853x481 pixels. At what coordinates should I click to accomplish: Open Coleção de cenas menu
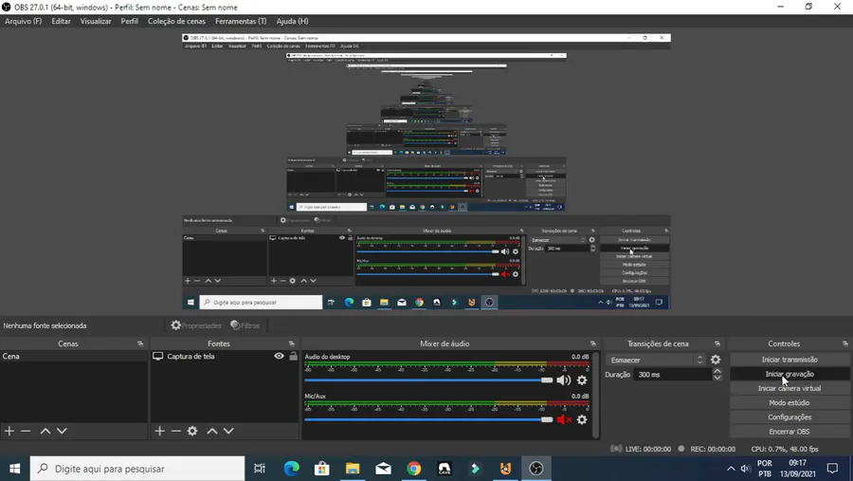pos(177,21)
